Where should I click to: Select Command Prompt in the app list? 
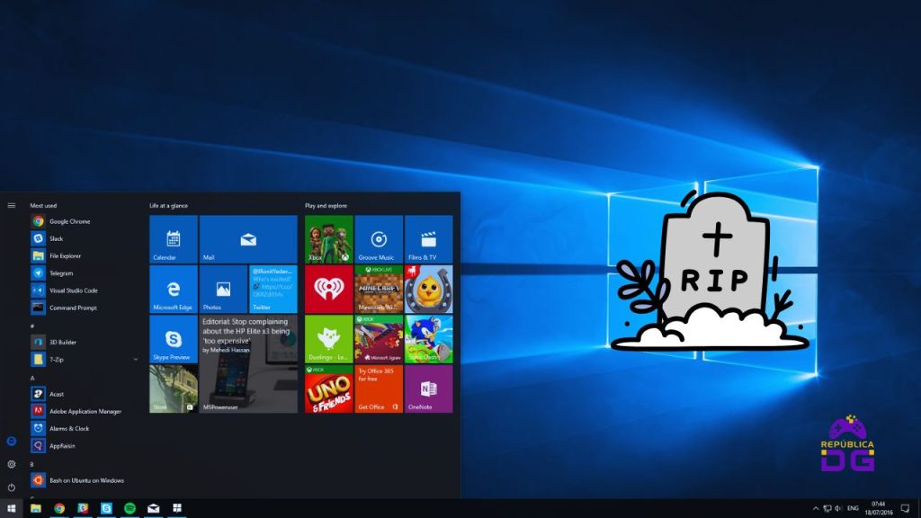73,308
